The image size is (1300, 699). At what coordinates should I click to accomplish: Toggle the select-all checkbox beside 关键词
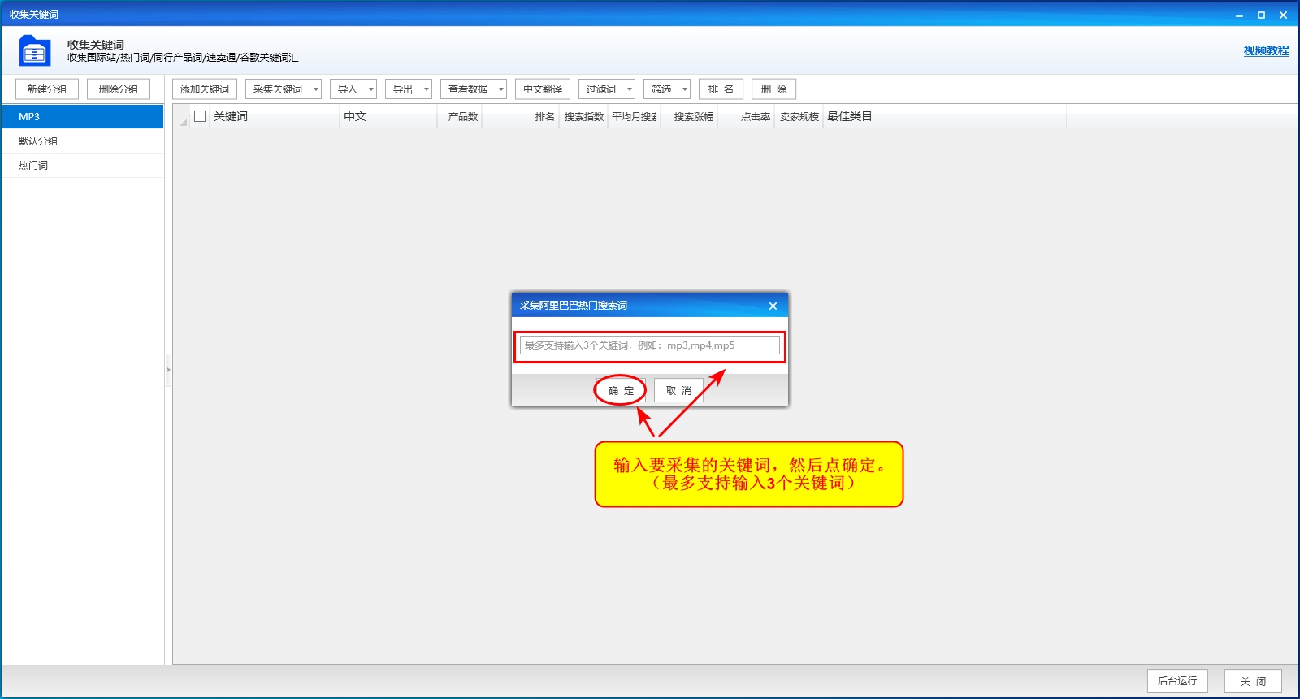pyautogui.click(x=200, y=116)
